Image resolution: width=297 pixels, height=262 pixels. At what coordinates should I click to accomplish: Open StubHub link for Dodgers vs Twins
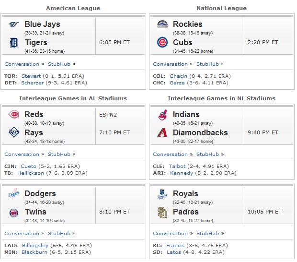[59, 234]
